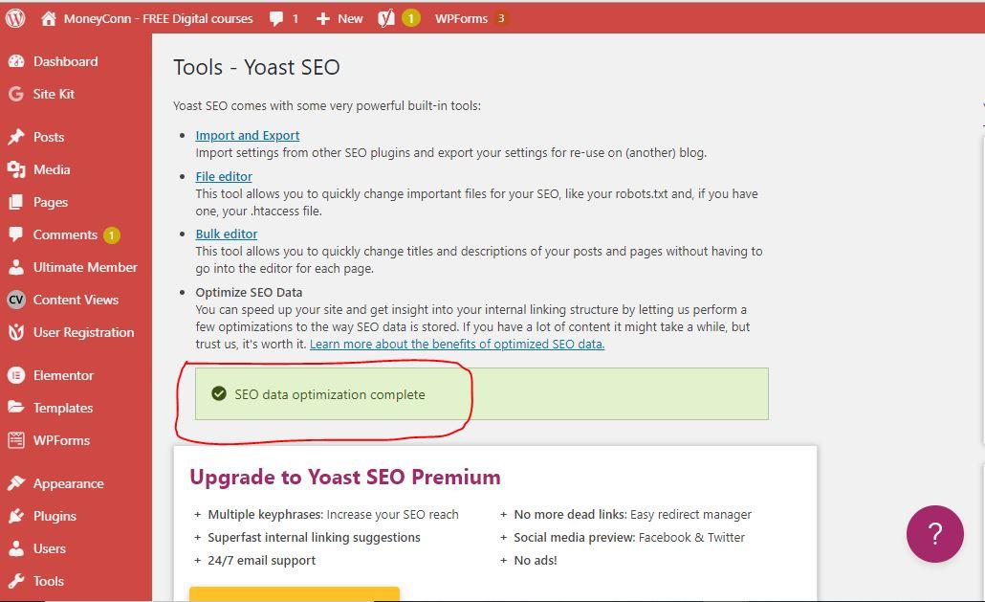This screenshot has width=985, height=602.
Task: Expand the + New dropdown menu
Action: point(338,17)
